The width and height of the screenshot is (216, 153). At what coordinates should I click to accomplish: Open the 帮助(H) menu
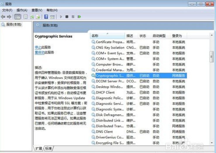click(x=52, y=10)
